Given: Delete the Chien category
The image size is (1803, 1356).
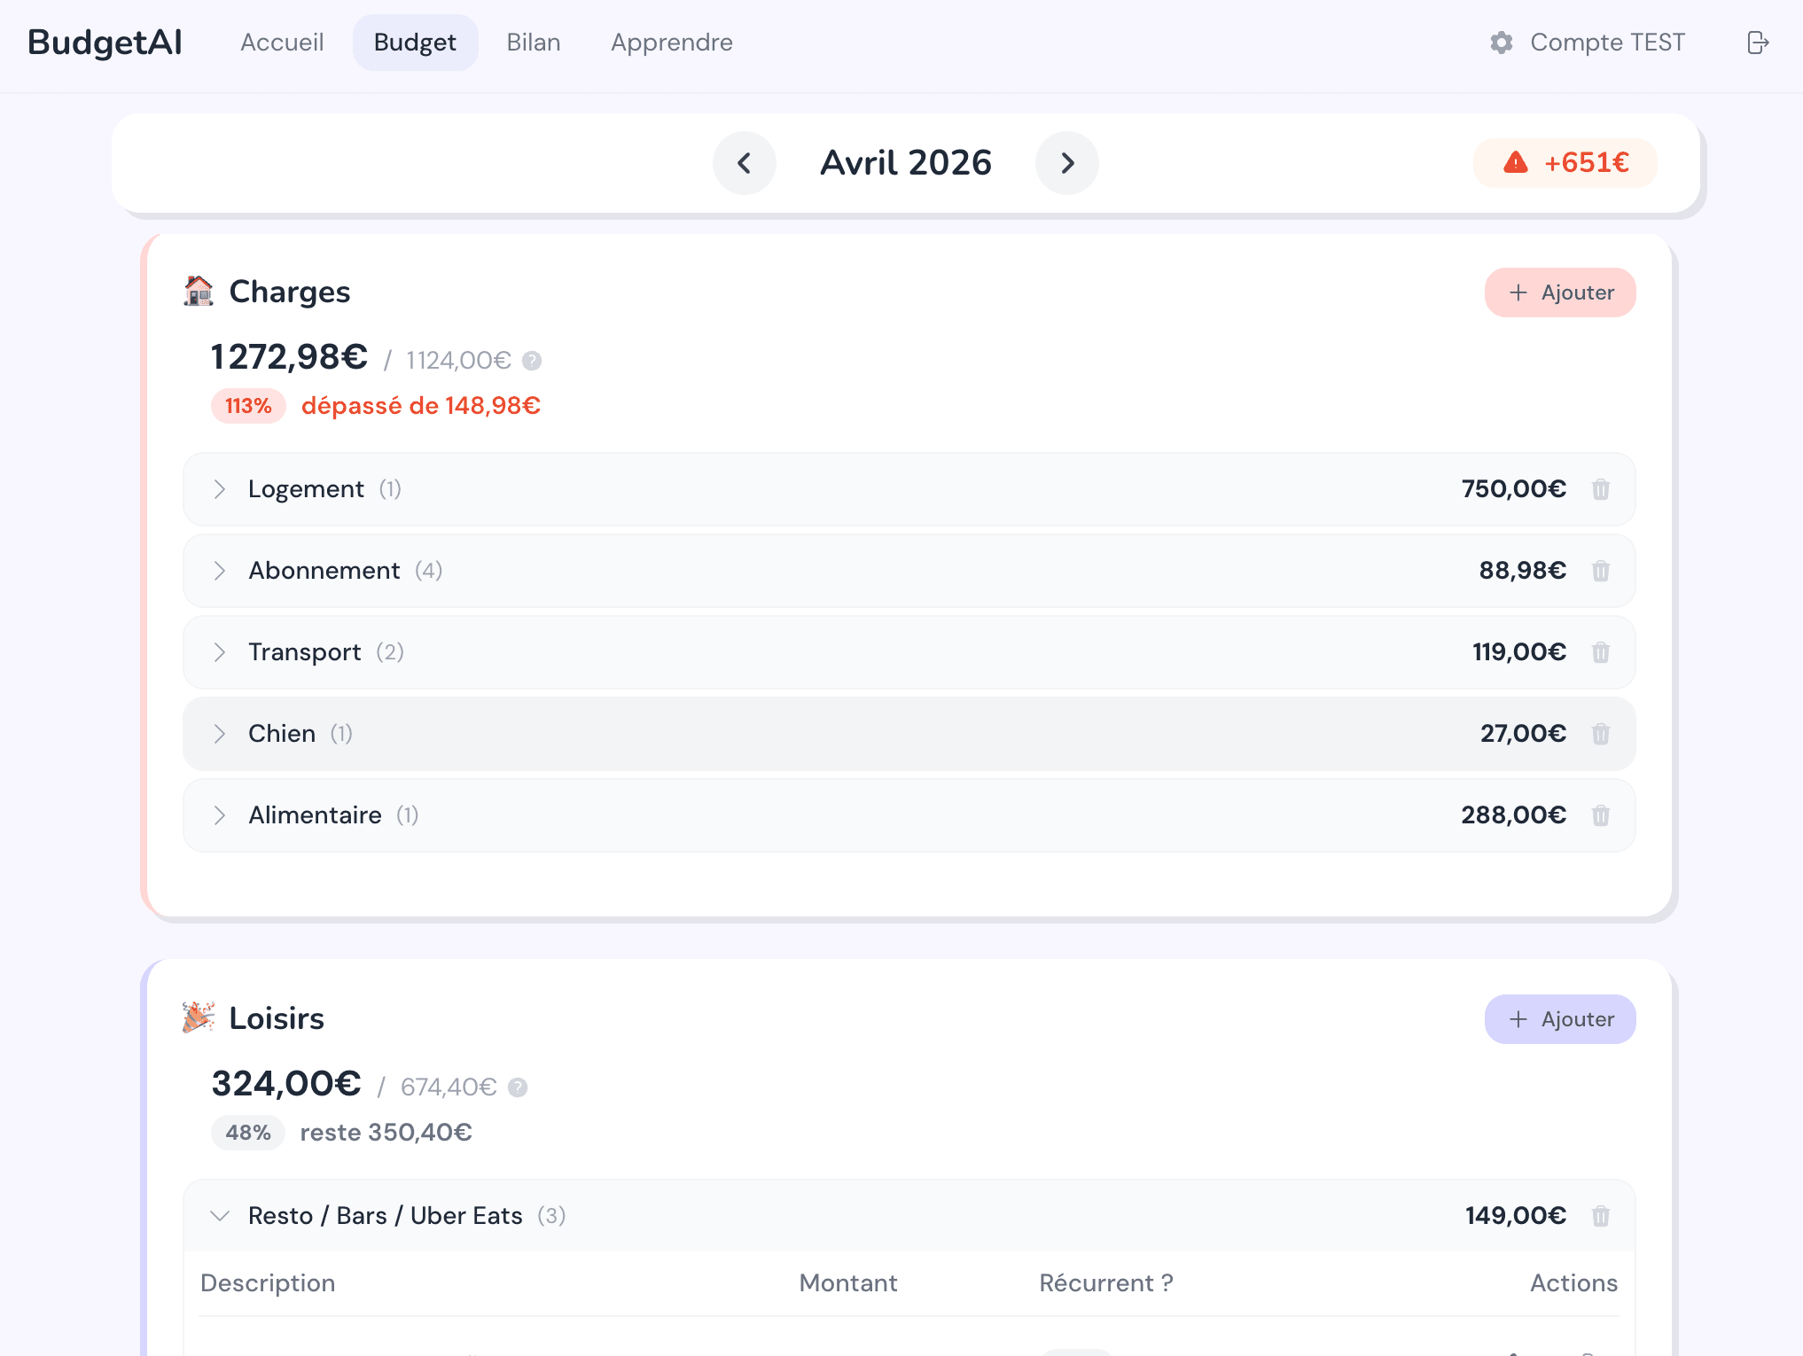Looking at the screenshot, I should pos(1600,734).
